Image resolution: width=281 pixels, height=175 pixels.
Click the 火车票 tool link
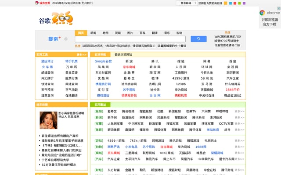[x=47, y=67]
